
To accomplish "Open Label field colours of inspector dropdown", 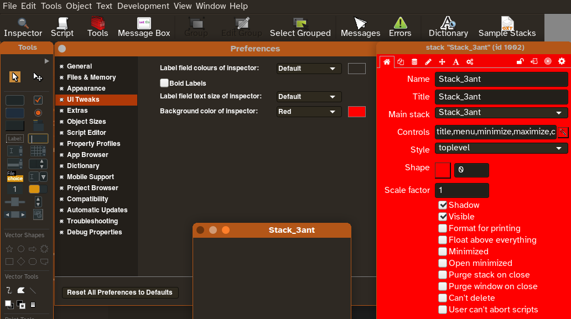I will [309, 69].
